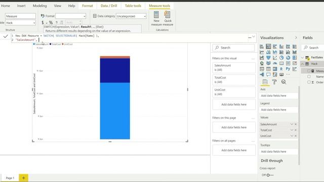Apply percentage format
Screen dimensions: 324x182
coord(51,22)
